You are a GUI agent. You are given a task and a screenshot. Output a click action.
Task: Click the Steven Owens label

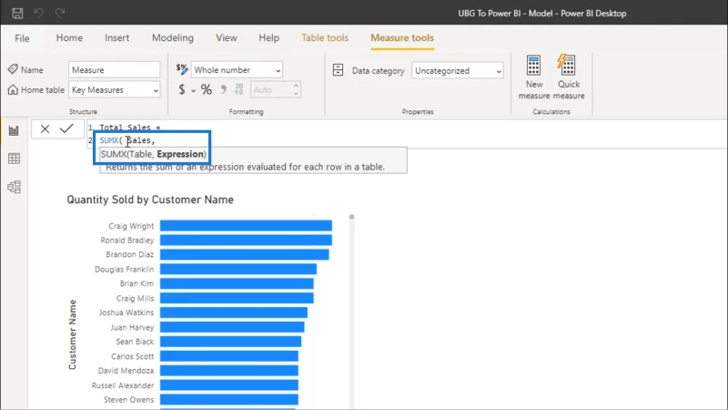pos(129,399)
